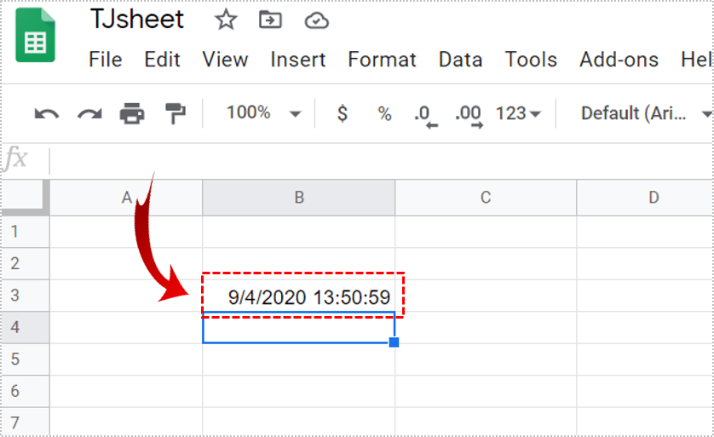The image size is (714, 437).
Task: Click the redo arrow icon
Action: tap(89, 113)
